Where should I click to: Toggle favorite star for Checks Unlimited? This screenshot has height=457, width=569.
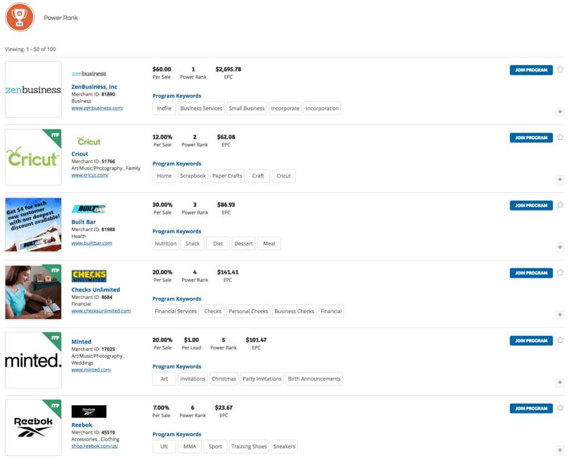560,273
